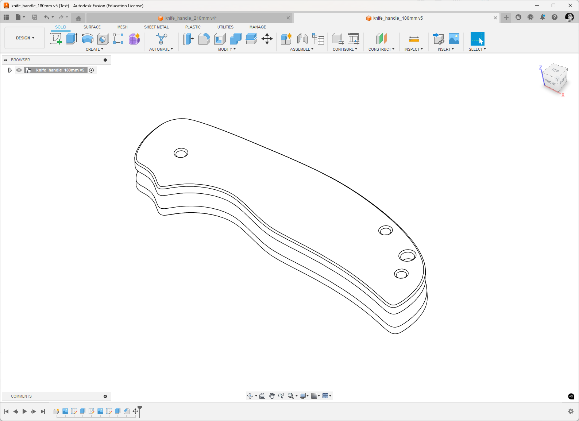Image resolution: width=579 pixels, height=421 pixels.
Task: Select the Shell tool
Action: click(x=220, y=39)
